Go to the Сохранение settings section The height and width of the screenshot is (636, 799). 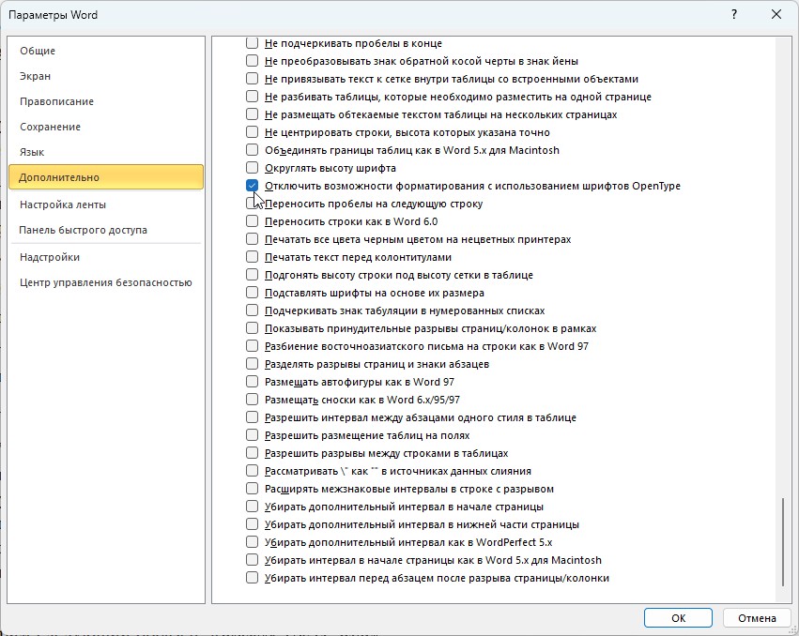point(50,127)
